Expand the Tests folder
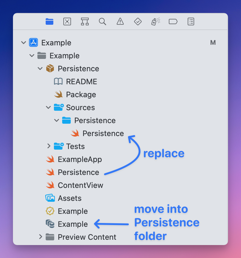 (49, 146)
